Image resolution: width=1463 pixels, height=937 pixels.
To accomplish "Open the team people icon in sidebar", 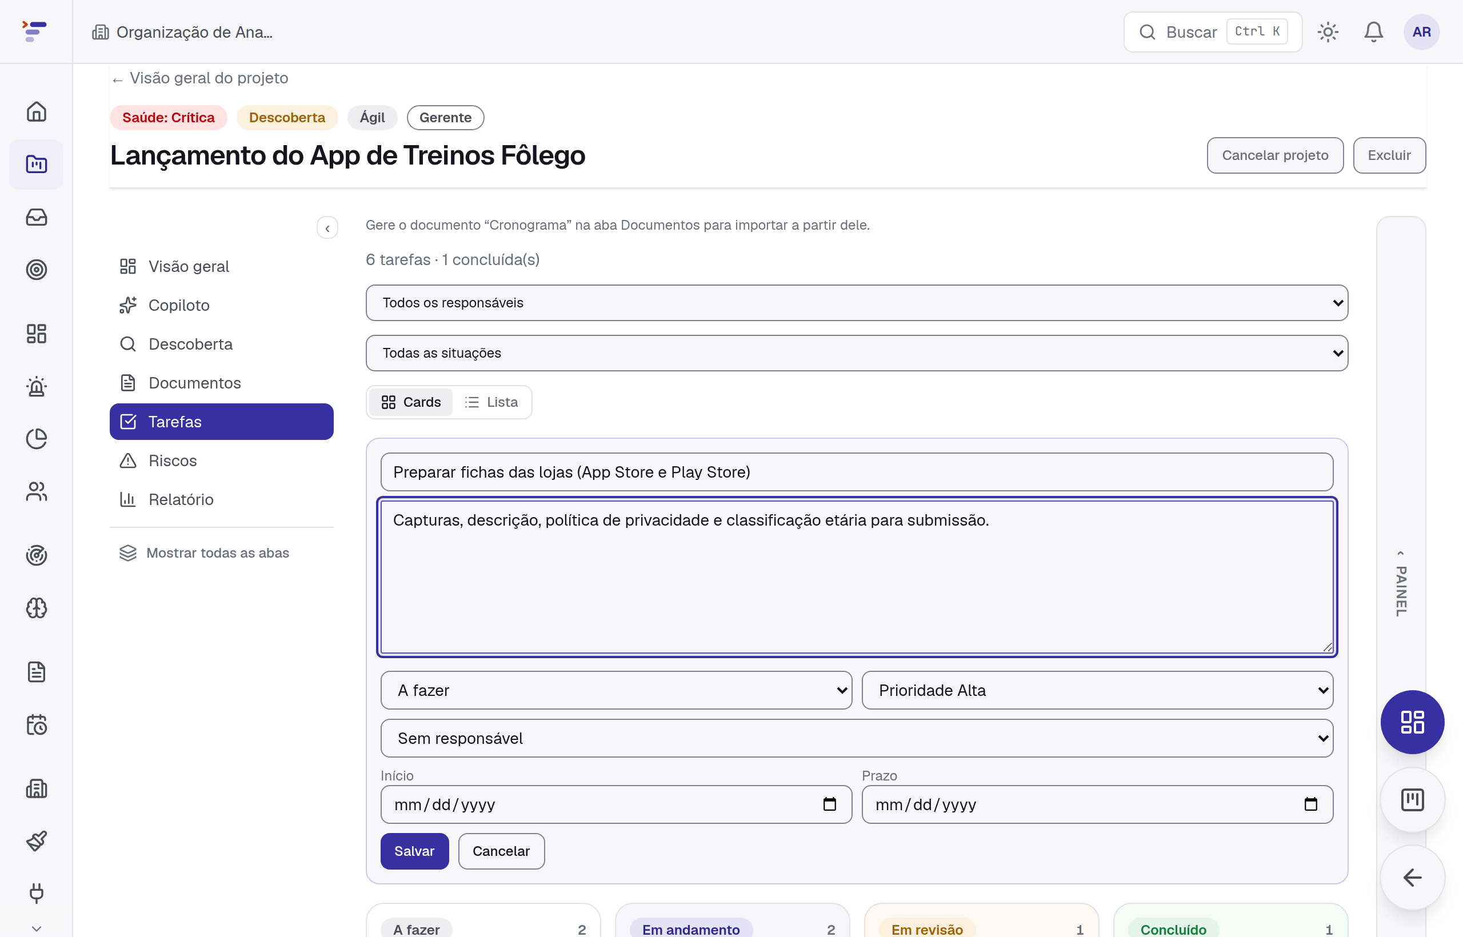I will 37,491.
